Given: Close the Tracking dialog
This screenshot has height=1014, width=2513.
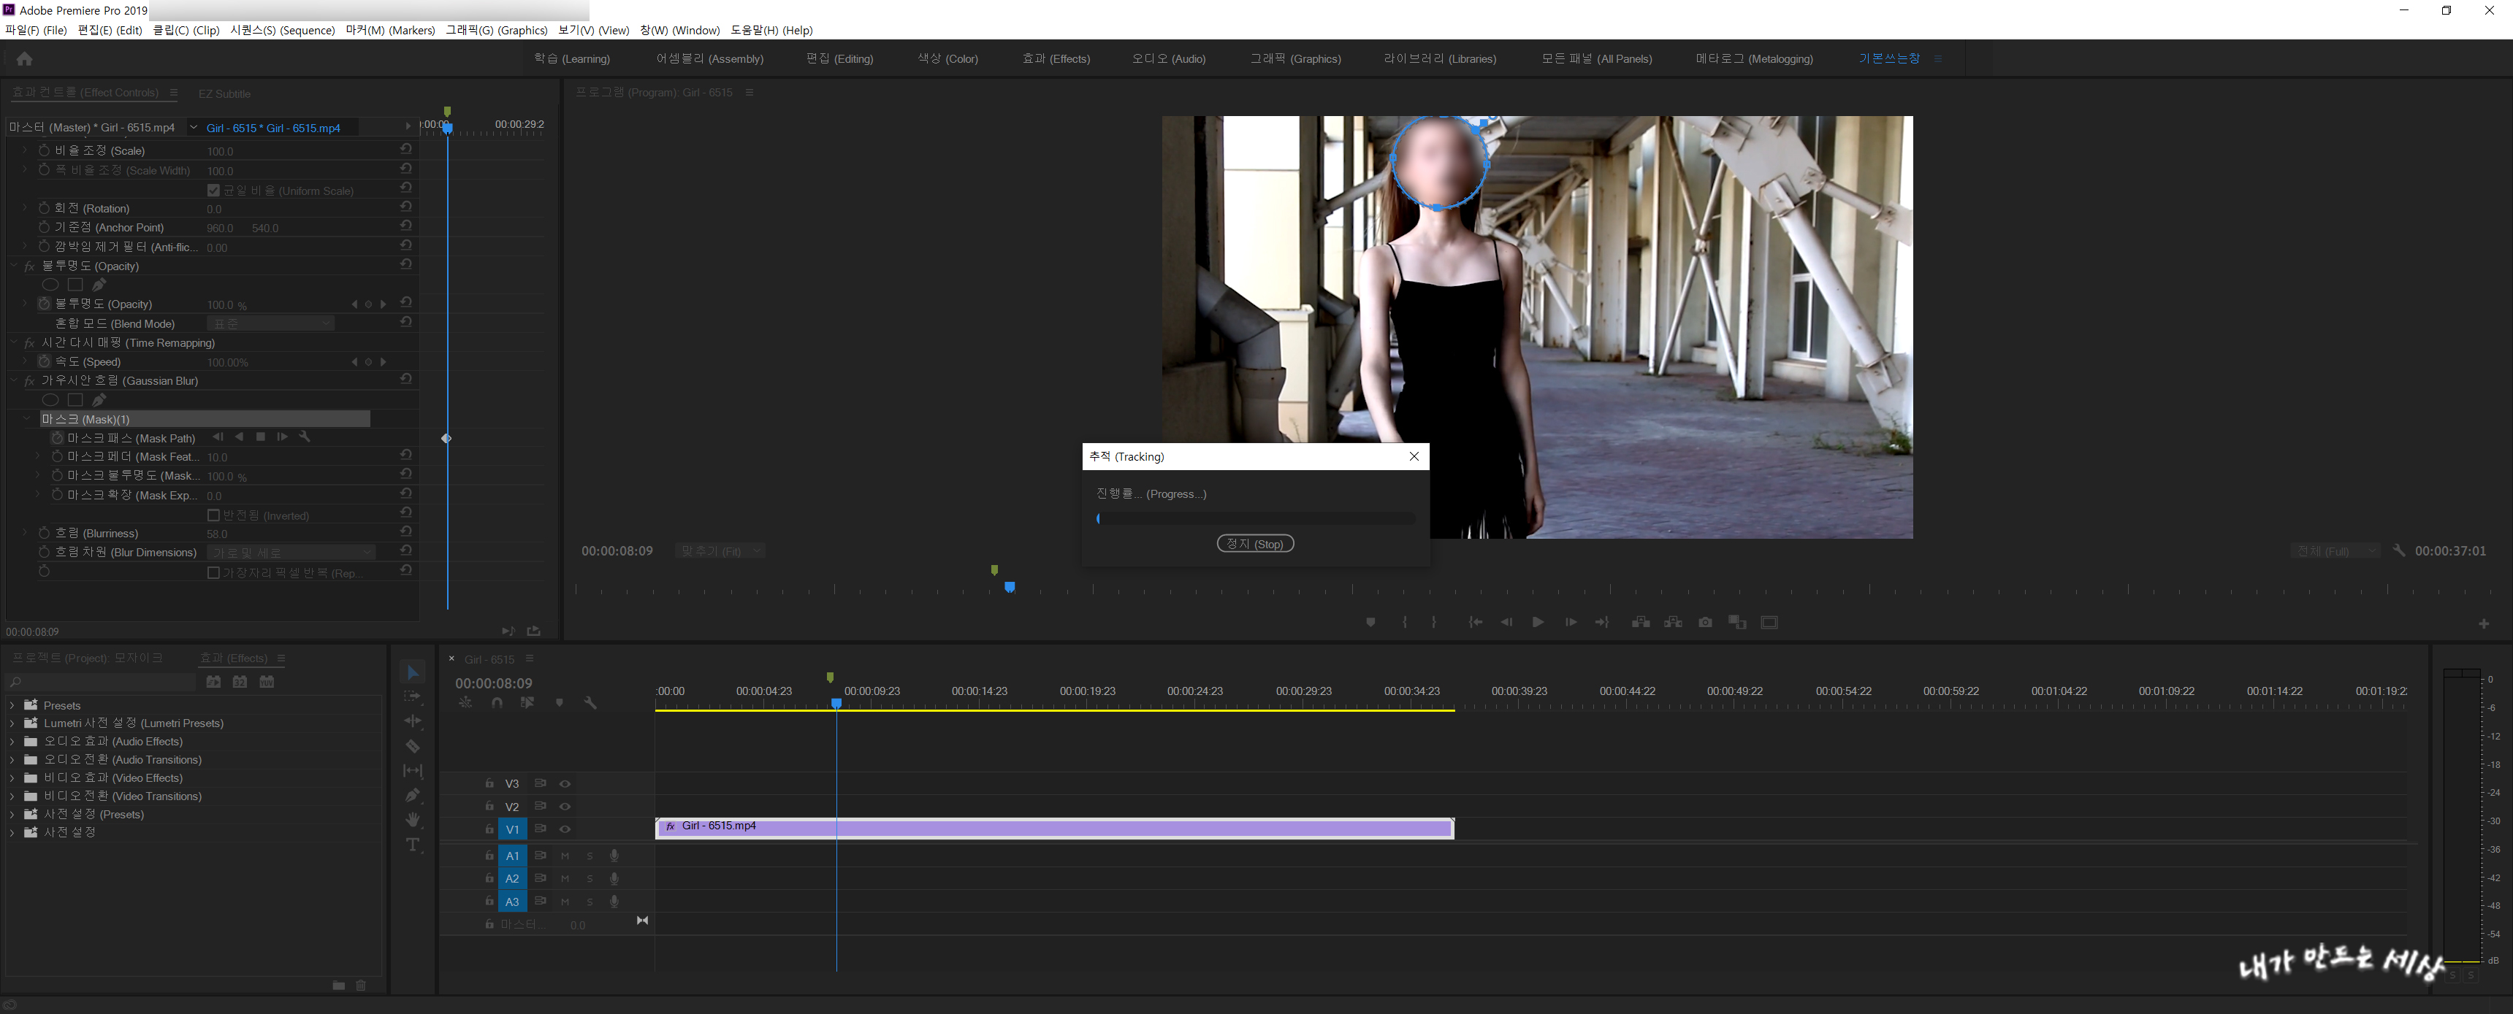Looking at the screenshot, I should tap(1414, 456).
